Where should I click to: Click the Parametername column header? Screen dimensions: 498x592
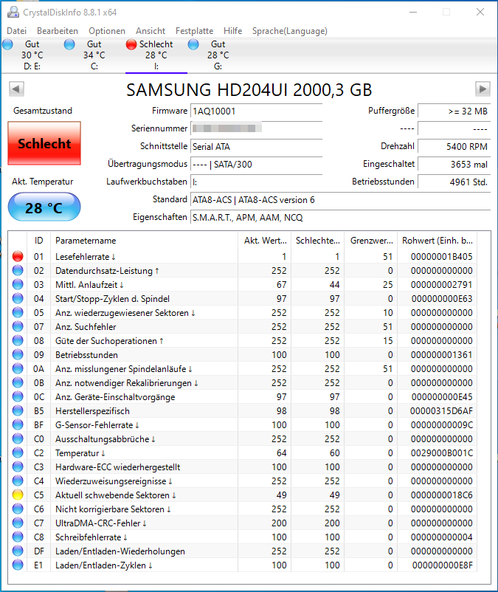(144, 241)
